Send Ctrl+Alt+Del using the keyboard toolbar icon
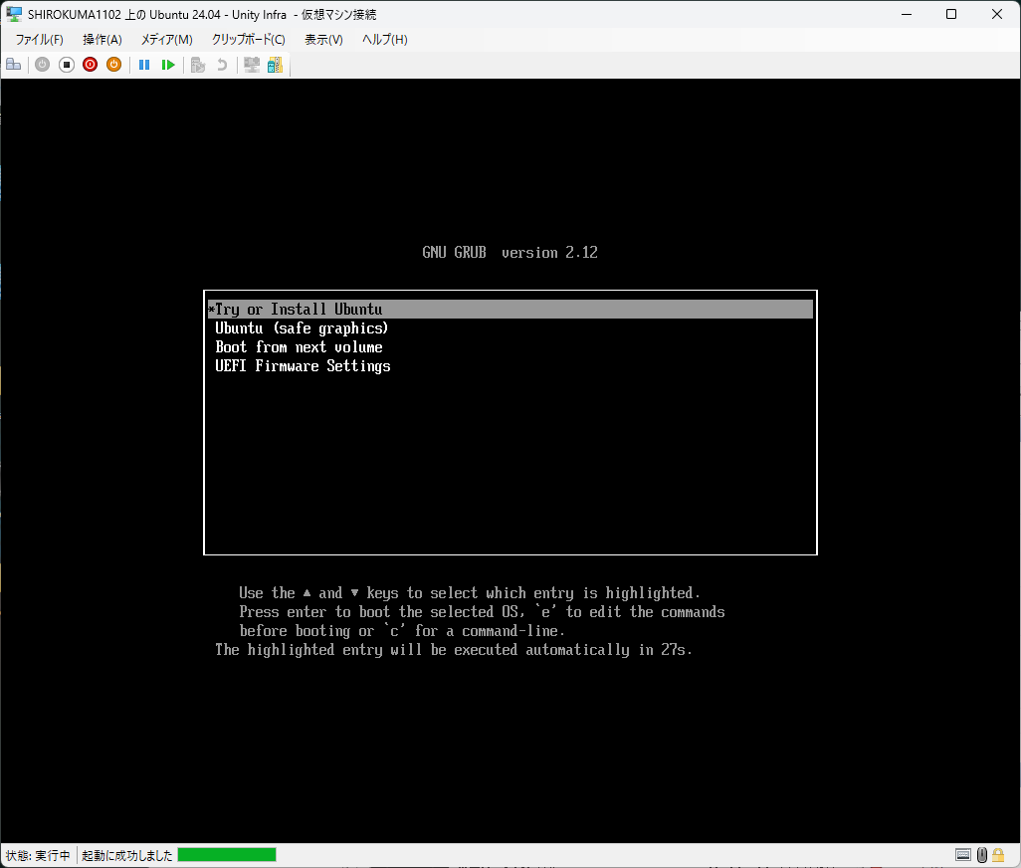 click(x=13, y=65)
